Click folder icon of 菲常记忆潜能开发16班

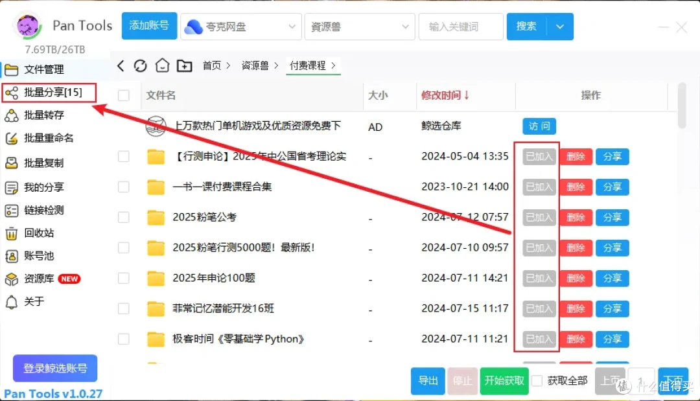[x=156, y=308]
